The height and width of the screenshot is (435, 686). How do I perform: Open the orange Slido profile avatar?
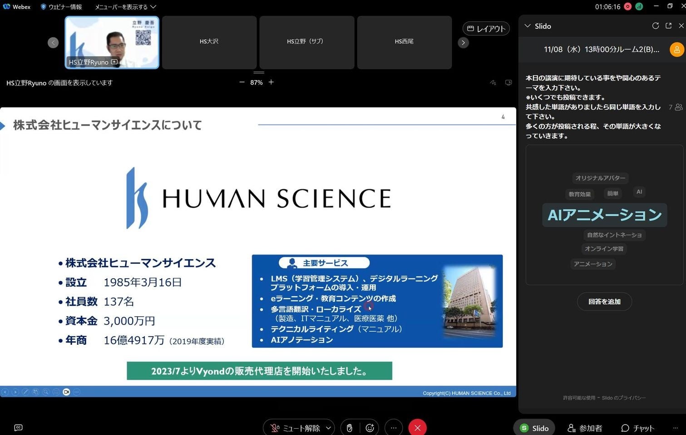[x=677, y=49]
